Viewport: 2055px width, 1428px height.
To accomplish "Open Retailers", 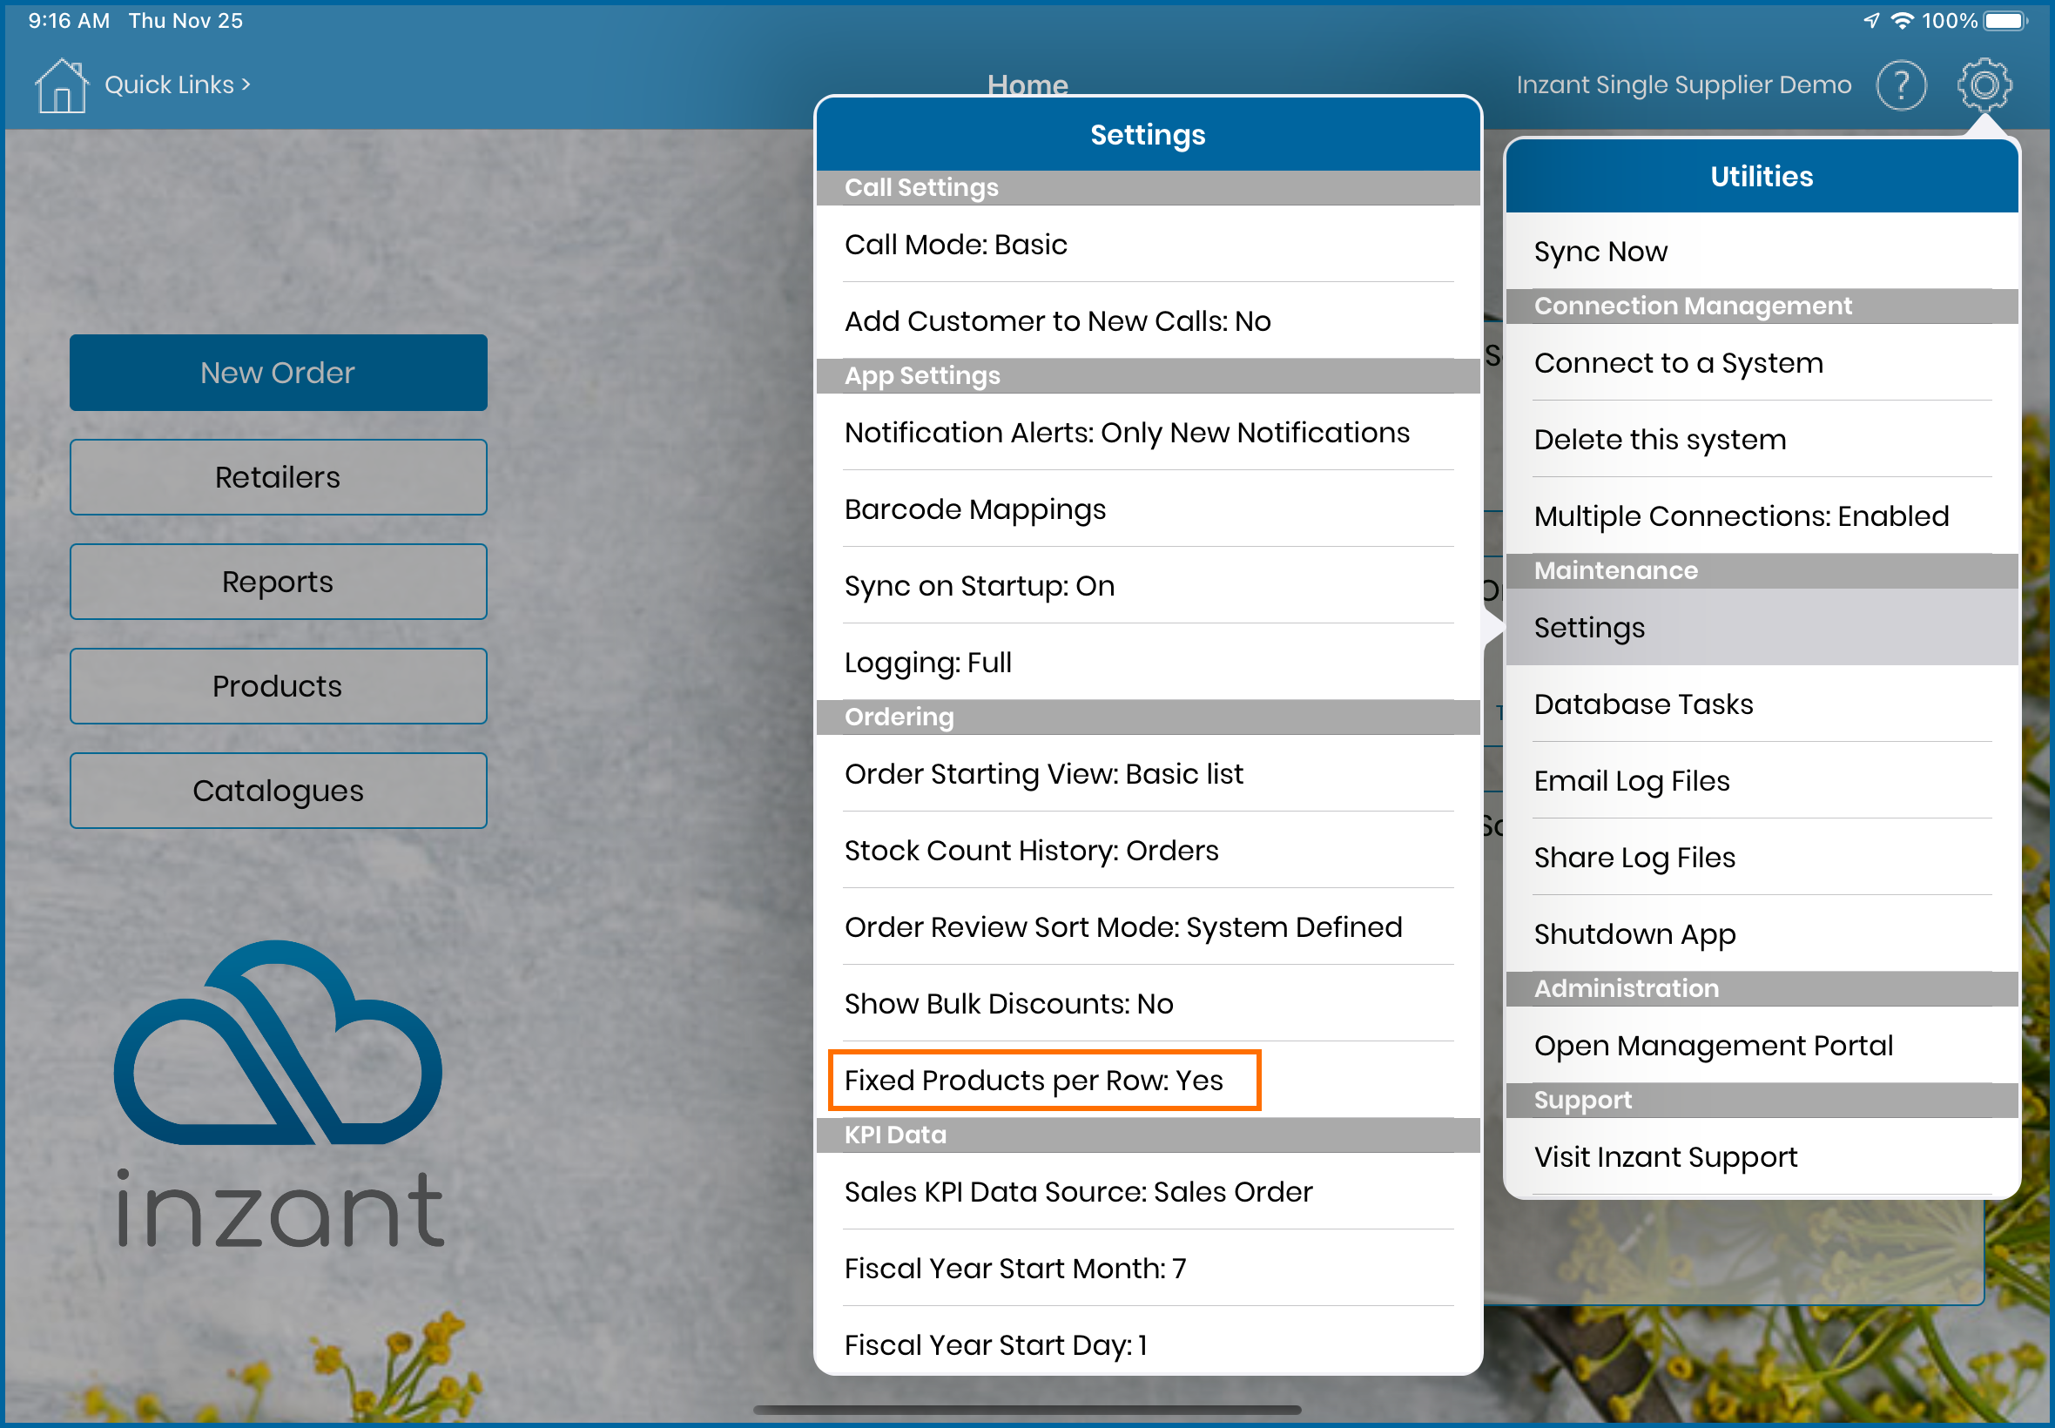I will (x=279, y=478).
